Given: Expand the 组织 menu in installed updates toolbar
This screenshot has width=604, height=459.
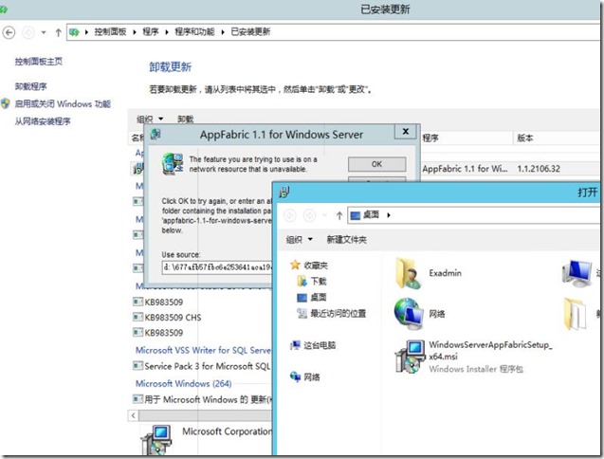Looking at the screenshot, I should tap(150, 119).
